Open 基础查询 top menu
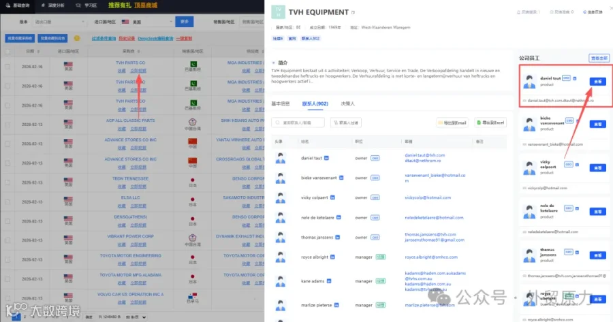 (x=18, y=5)
